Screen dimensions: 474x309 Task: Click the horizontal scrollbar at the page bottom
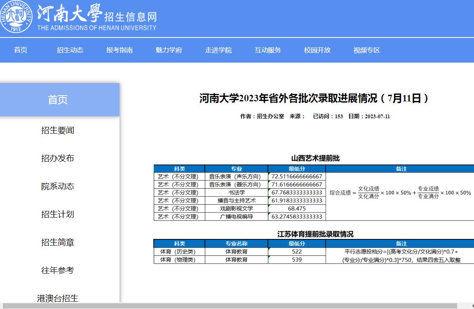click(230, 306)
